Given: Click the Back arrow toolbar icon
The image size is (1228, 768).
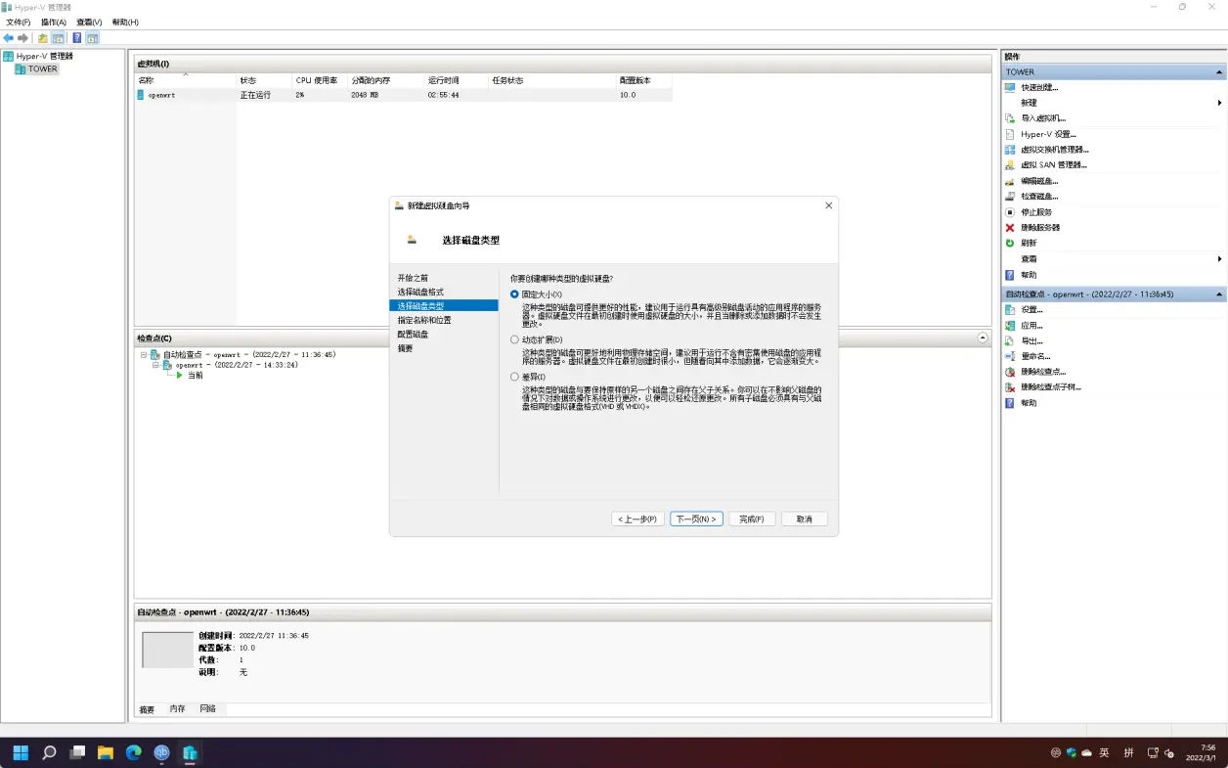Looking at the screenshot, I should 9,38.
